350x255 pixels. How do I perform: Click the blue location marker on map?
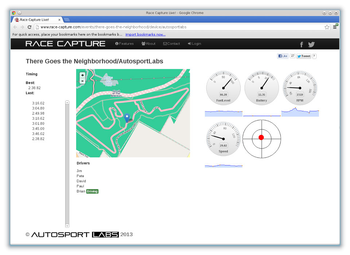(127, 117)
